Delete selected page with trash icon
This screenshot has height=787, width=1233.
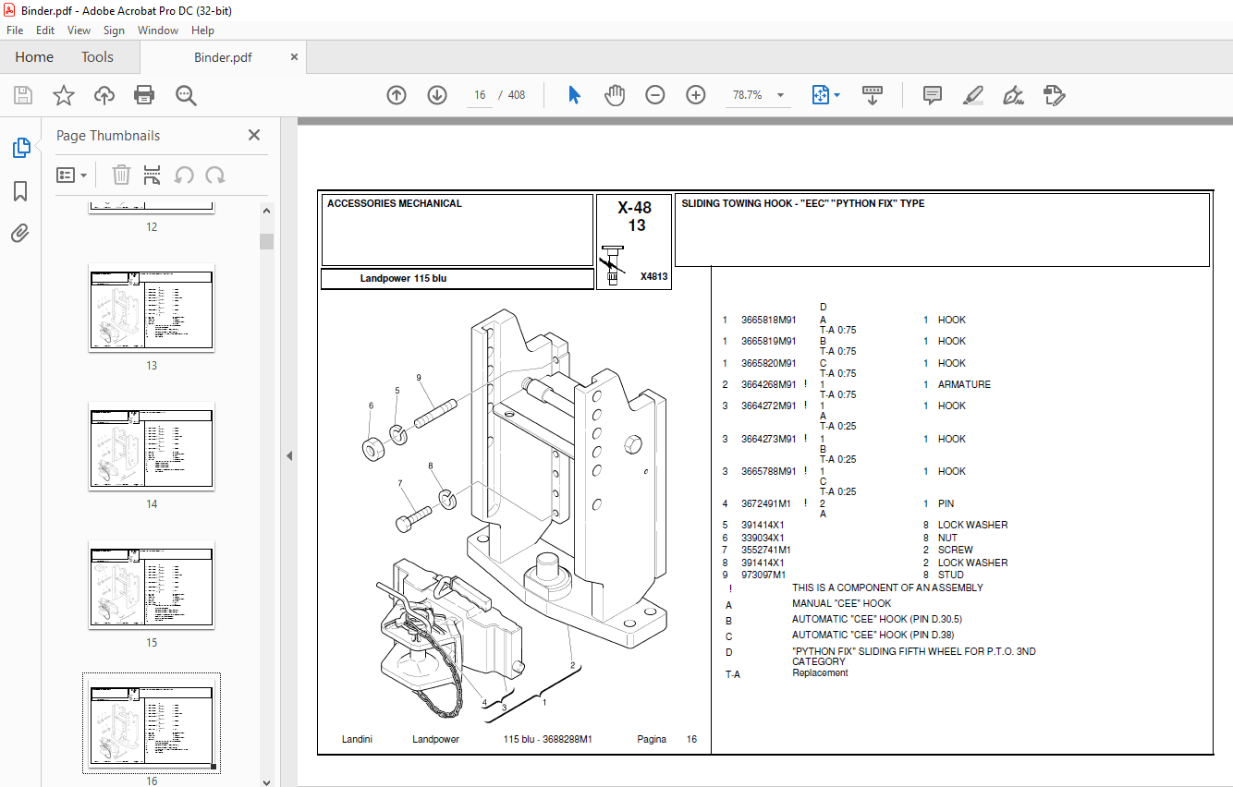click(121, 175)
